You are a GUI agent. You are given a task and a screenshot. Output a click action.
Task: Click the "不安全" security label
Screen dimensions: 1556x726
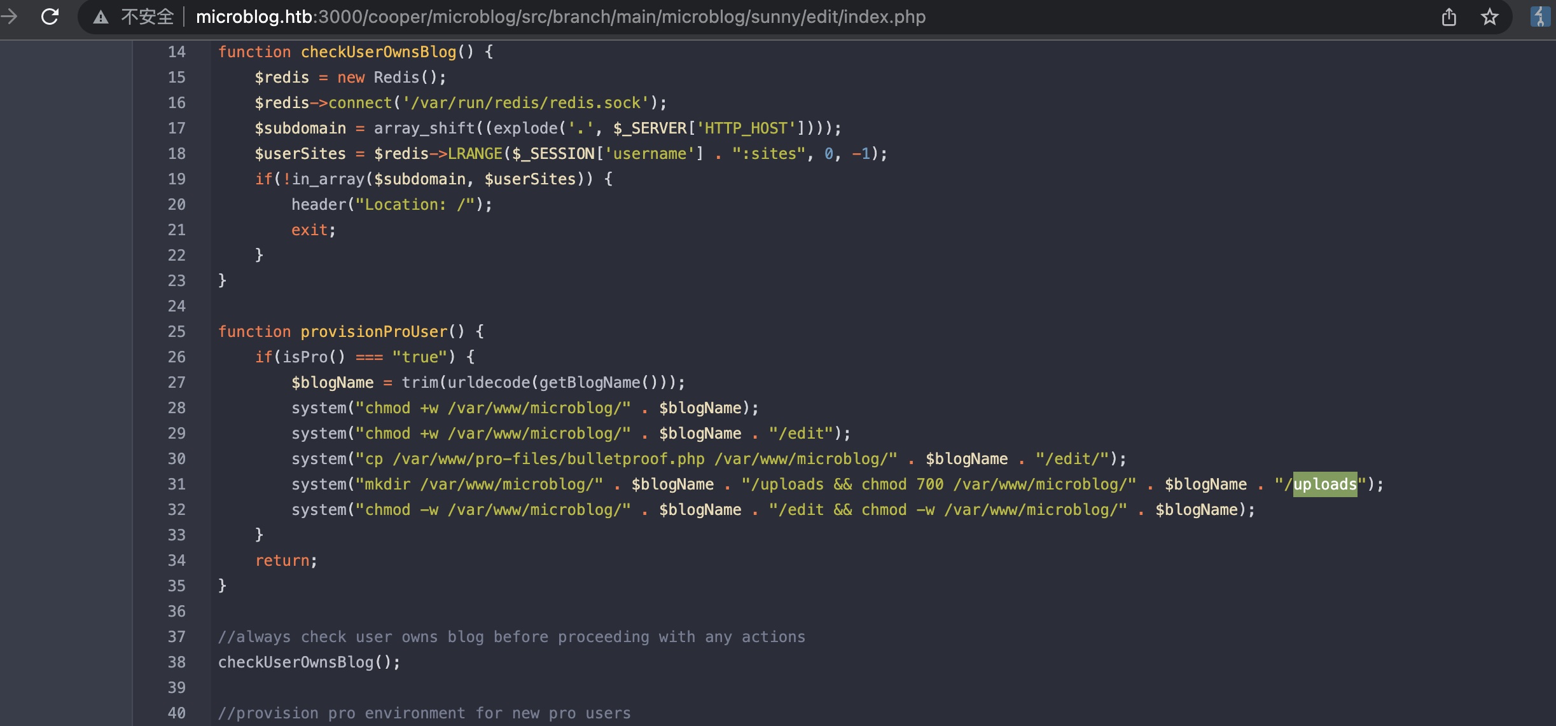[147, 17]
